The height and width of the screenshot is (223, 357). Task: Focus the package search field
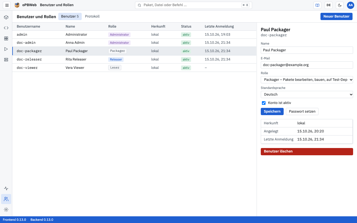194,5
